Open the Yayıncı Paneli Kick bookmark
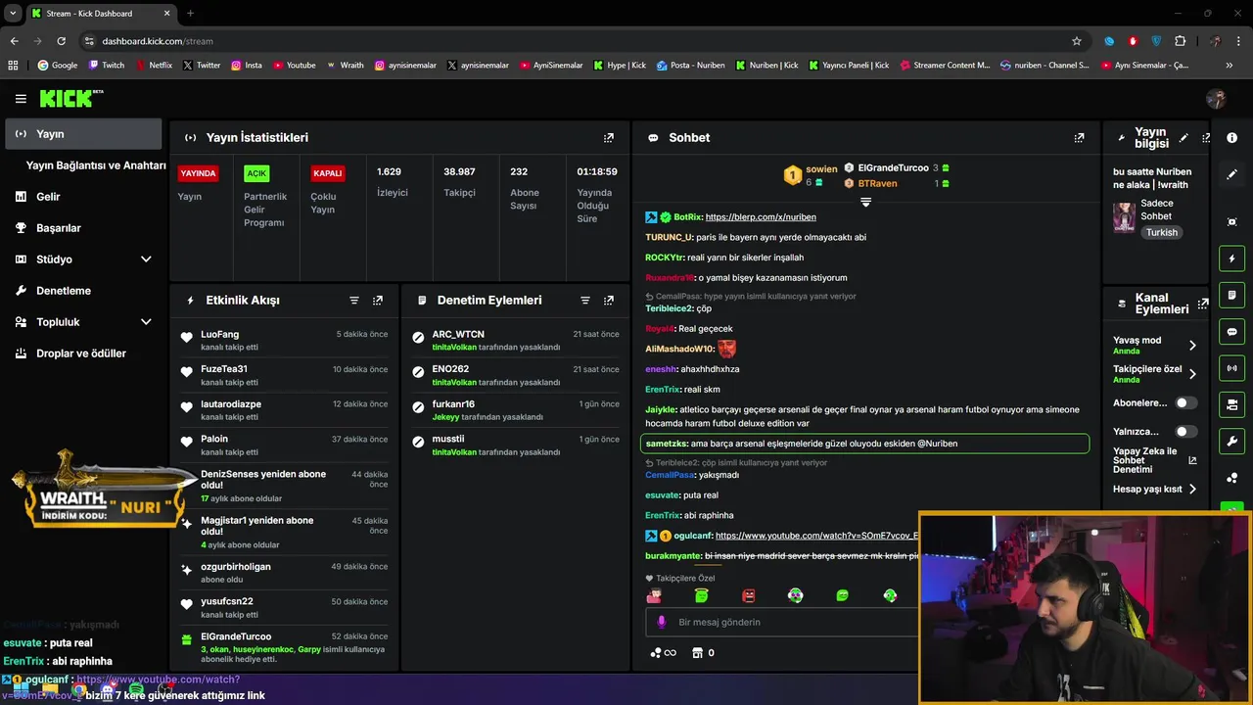Image resolution: width=1253 pixels, height=705 pixels. tap(847, 66)
